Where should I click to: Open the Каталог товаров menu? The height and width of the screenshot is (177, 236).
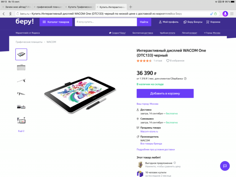point(56,22)
